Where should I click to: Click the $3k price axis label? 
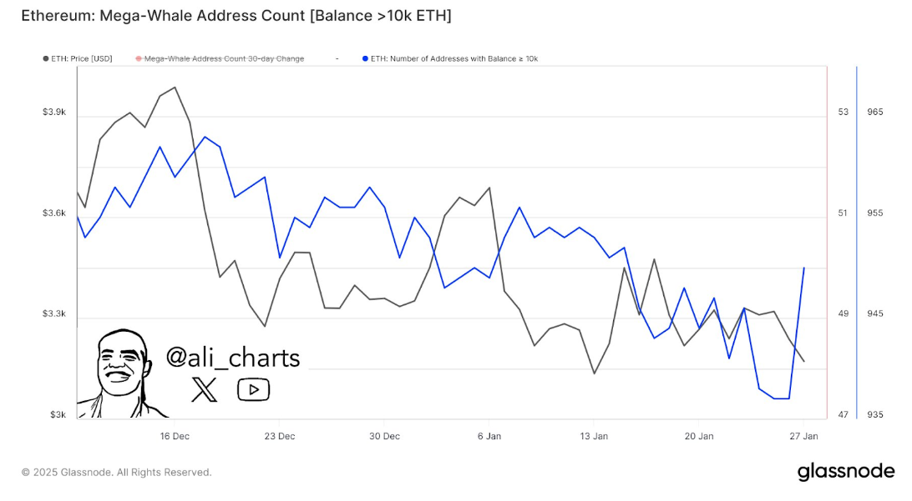(58, 415)
